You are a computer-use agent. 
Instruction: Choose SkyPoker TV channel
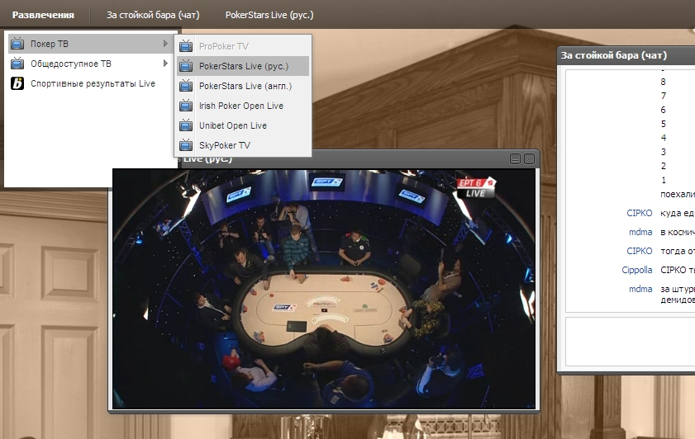(x=243, y=145)
